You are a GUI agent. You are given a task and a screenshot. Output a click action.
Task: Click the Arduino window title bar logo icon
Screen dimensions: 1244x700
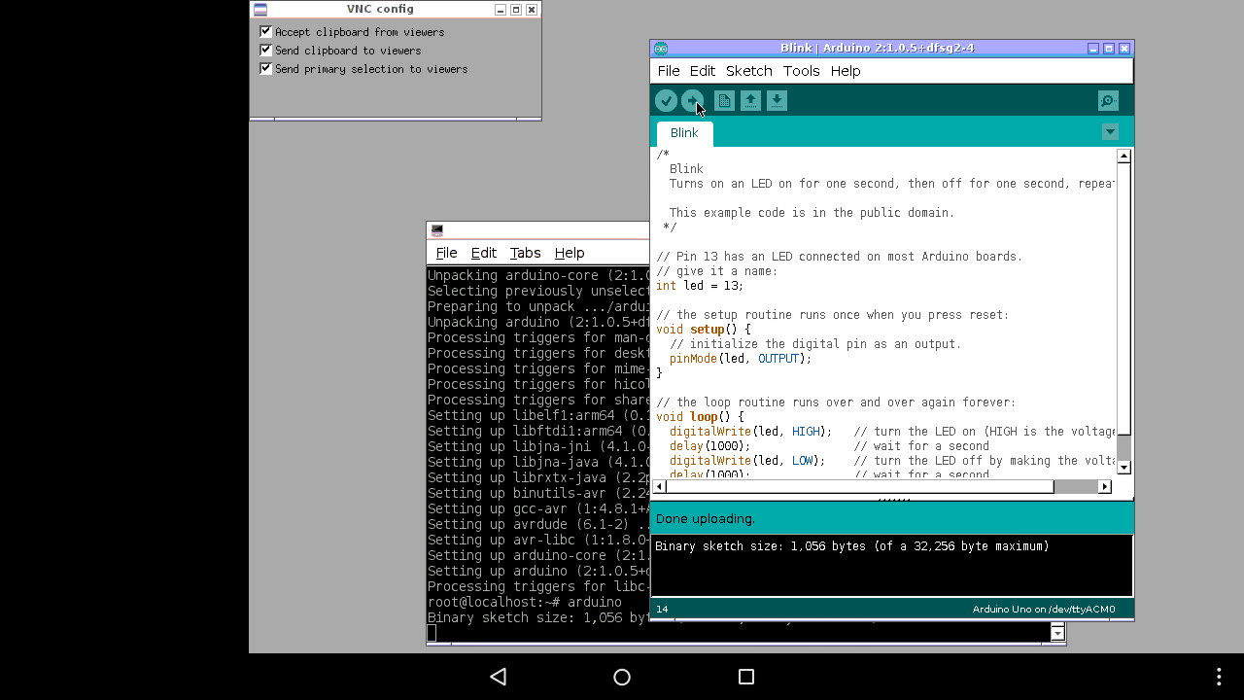point(661,48)
